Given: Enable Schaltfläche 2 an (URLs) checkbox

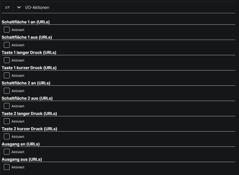Looking at the screenshot, I should pos(7,91).
